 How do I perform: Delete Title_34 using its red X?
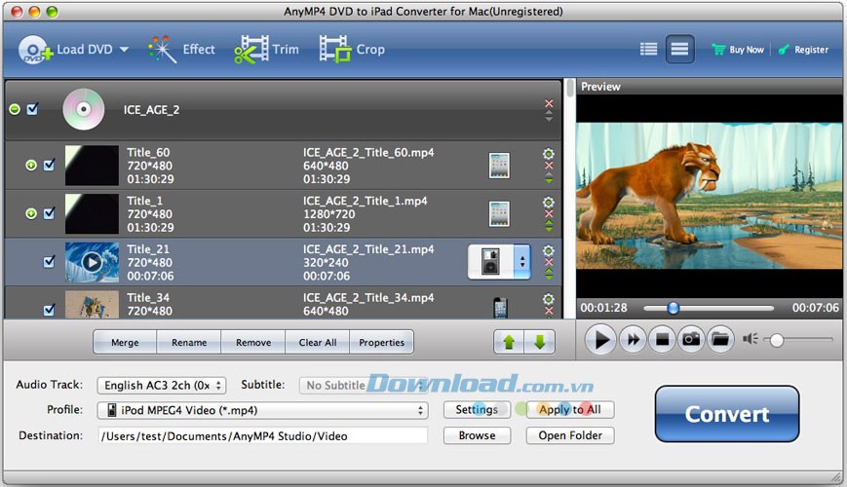[549, 311]
